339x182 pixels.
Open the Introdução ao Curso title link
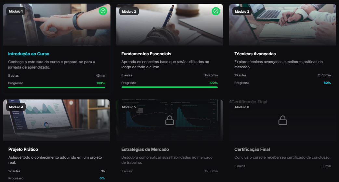click(29, 54)
